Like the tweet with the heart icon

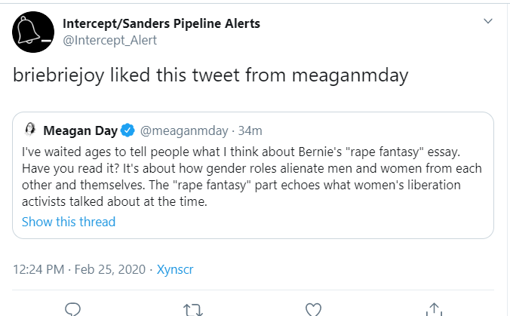coord(313,308)
